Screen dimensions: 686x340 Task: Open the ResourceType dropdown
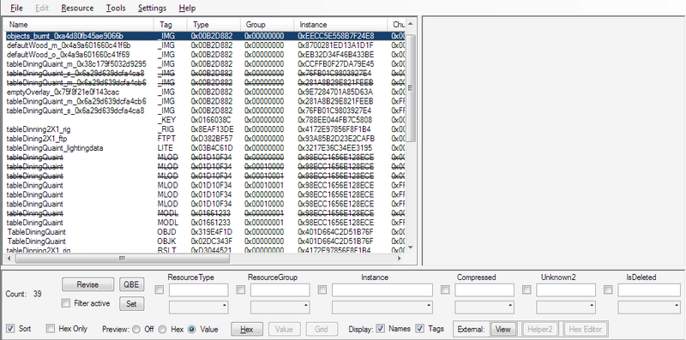(199, 307)
